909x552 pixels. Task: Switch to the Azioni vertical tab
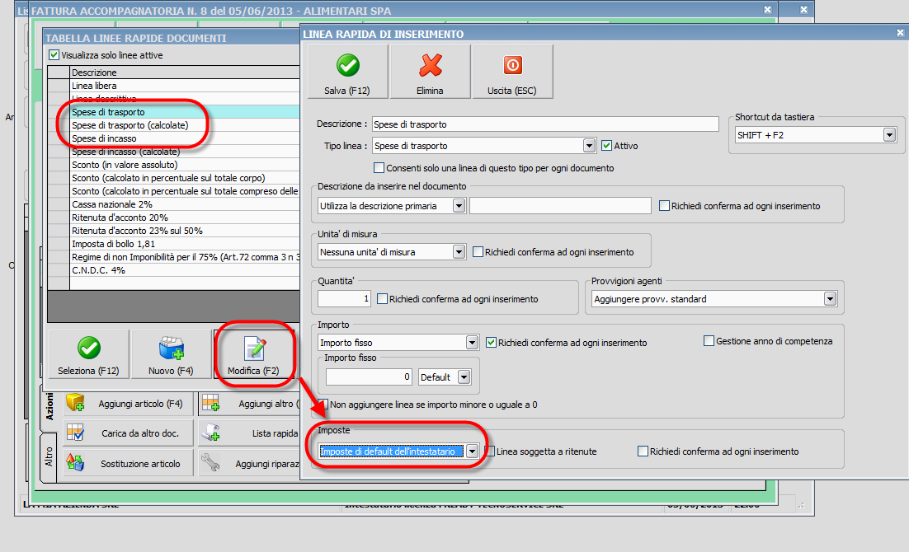(x=49, y=406)
